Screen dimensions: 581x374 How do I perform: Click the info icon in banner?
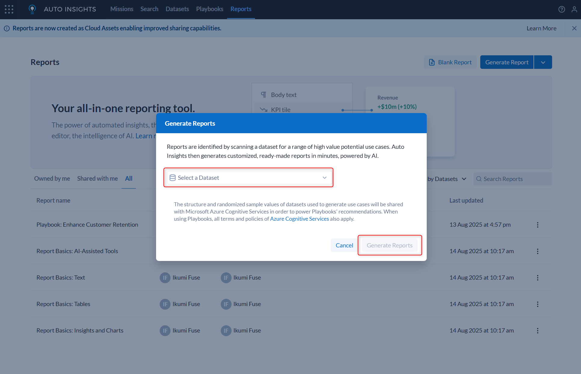(x=7, y=29)
